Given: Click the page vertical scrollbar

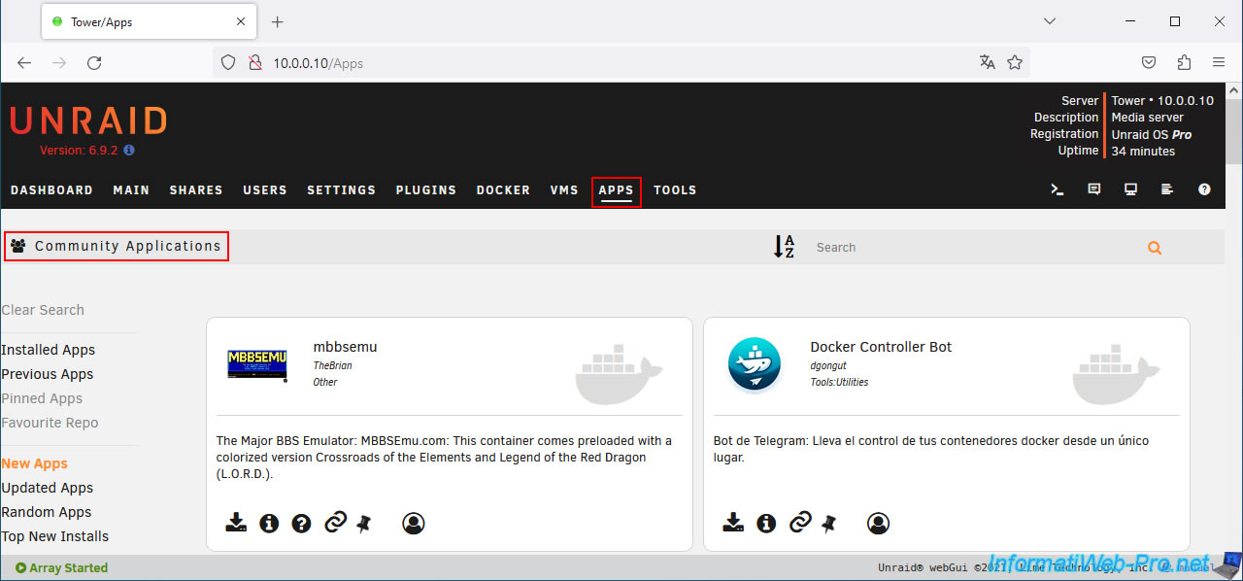Looking at the screenshot, I should tap(1233, 291).
